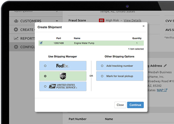
Task: Click the Part Number column header behind dialog
Action: point(78,119)
